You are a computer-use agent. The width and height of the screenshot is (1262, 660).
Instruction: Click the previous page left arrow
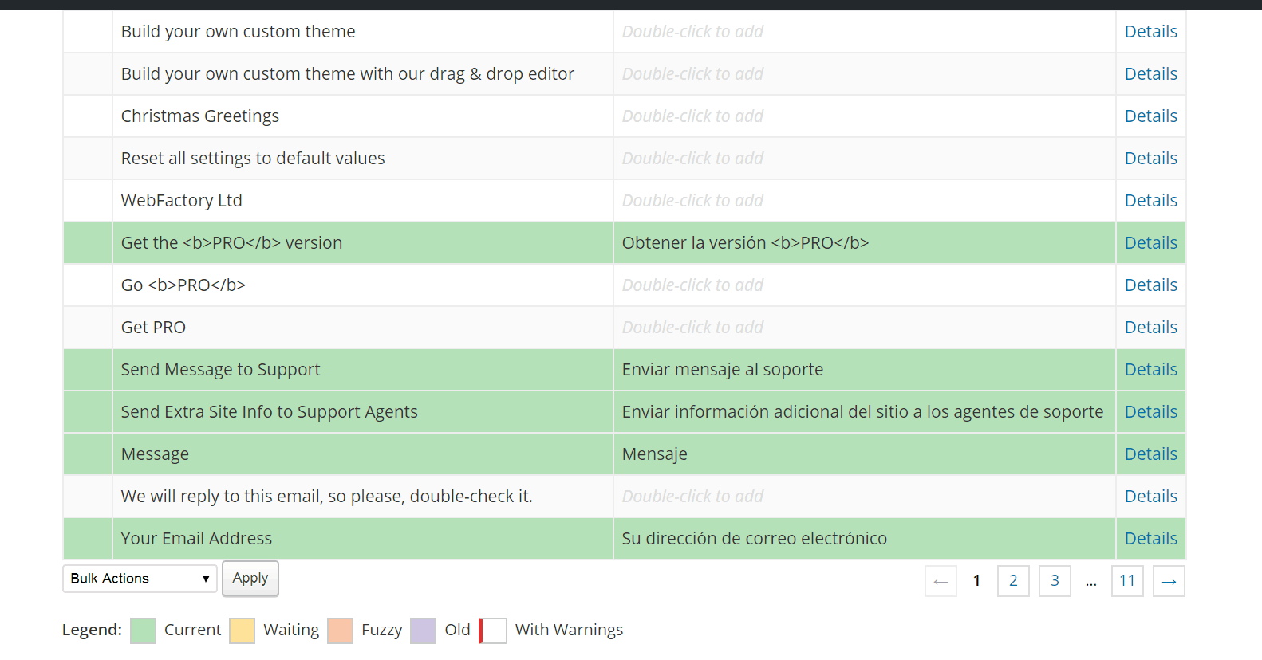coord(941,580)
